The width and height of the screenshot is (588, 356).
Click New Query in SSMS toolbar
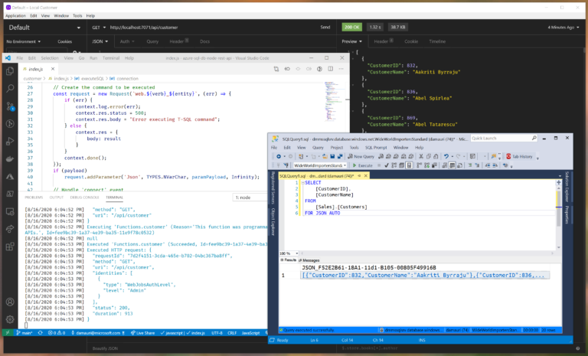(x=361, y=156)
